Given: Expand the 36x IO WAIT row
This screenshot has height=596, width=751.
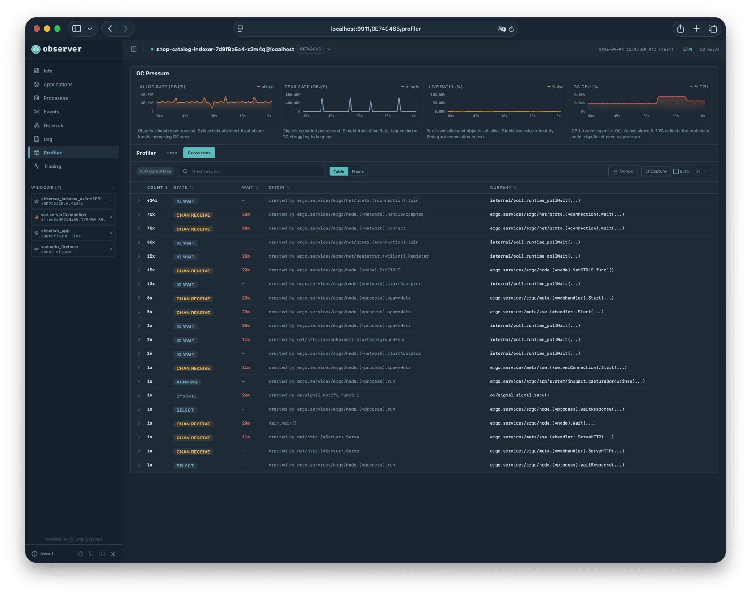Looking at the screenshot, I should [x=139, y=242].
